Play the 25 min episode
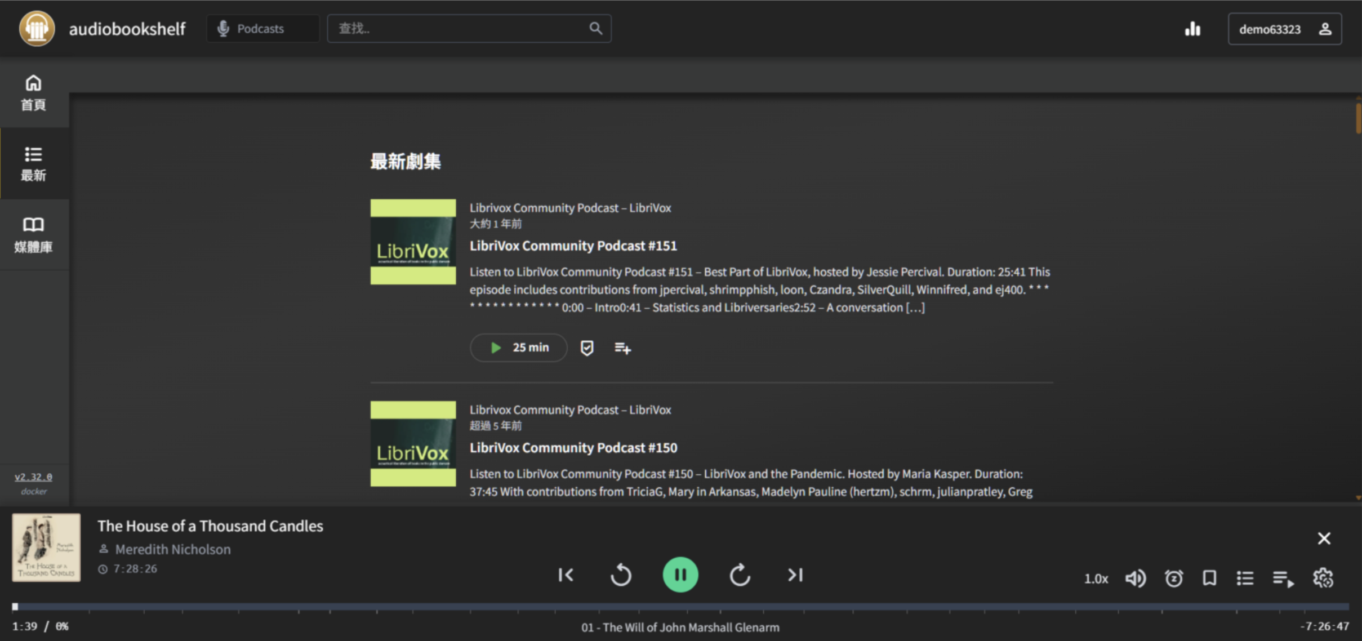 coord(518,348)
